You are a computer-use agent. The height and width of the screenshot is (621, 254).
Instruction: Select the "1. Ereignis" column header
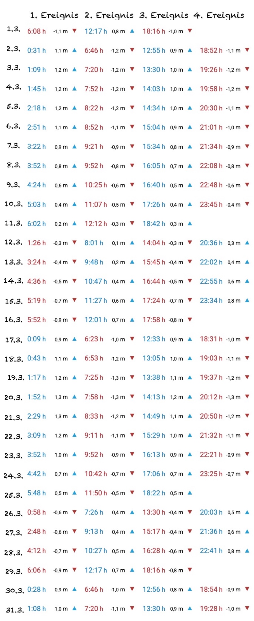click(54, 15)
